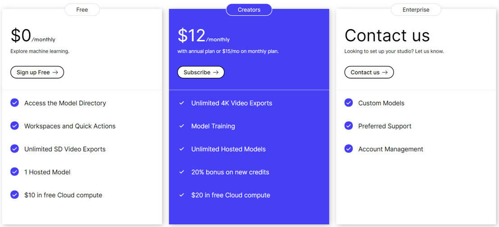Click the '$20 in free Cloud compute' text

(x=231, y=195)
